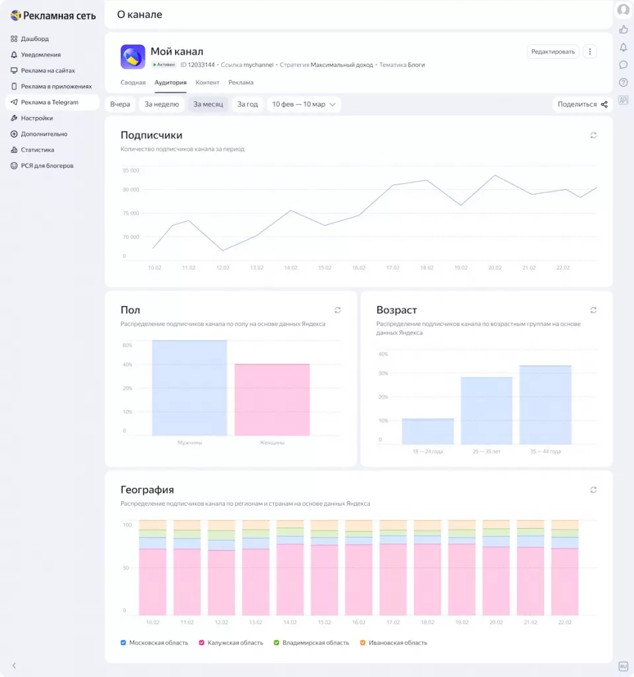Image resolution: width=634 pixels, height=677 pixels.
Task: Click the pink Женщины bar
Action: (272, 399)
